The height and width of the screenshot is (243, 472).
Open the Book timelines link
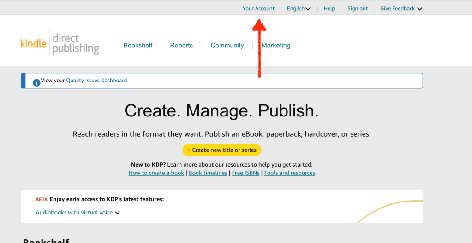[x=208, y=173]
